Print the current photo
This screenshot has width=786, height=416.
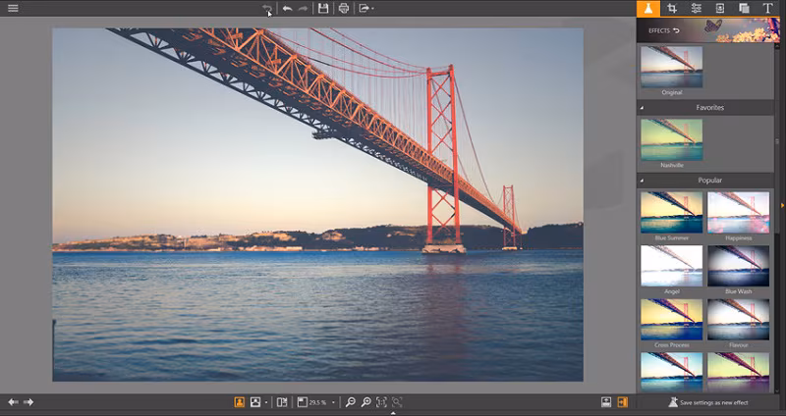tap(343, 8)
